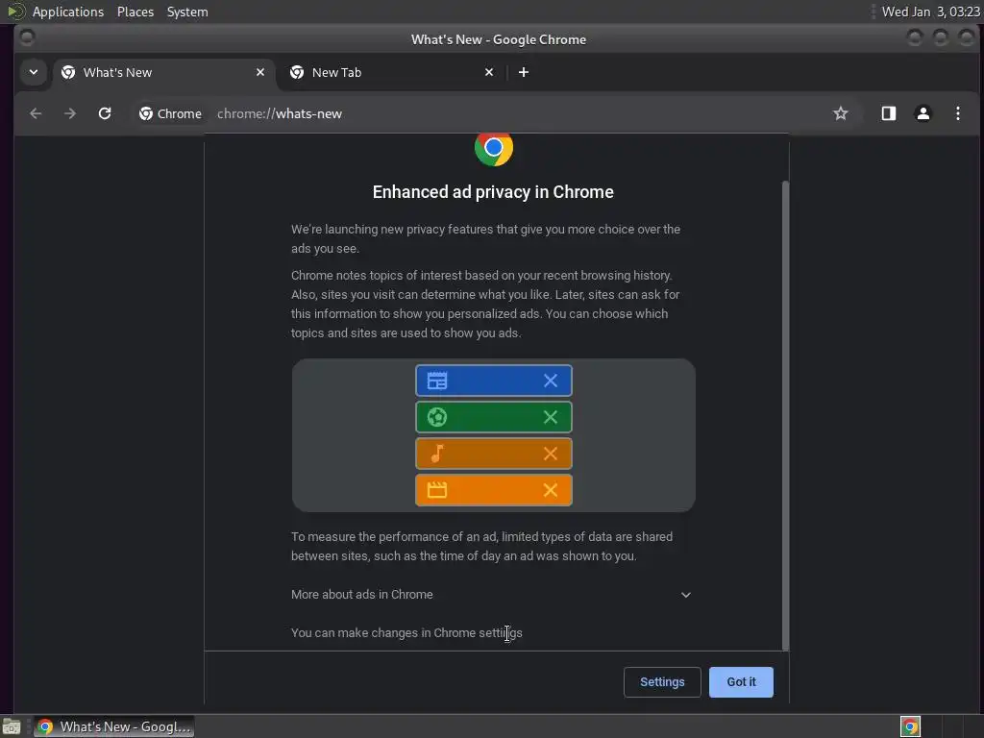This screenshot has width=984, height=738.
Task: Click the orange music note icon
Action: [437, 454]
